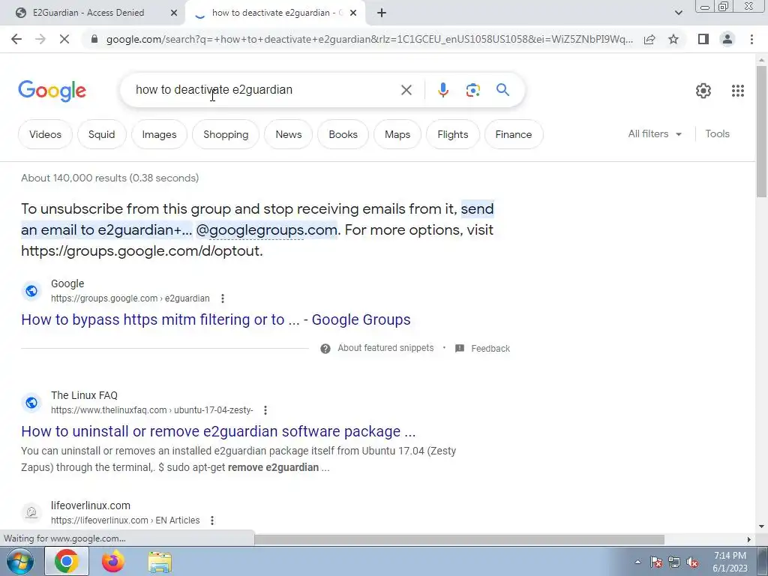
Task: Click the Google logo
Action: (52, 91)
